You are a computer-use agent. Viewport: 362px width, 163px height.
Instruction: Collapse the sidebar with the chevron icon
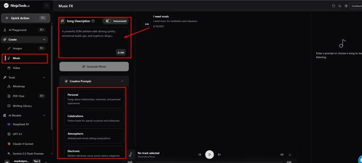pyautogui.click(x=47, y=6)
